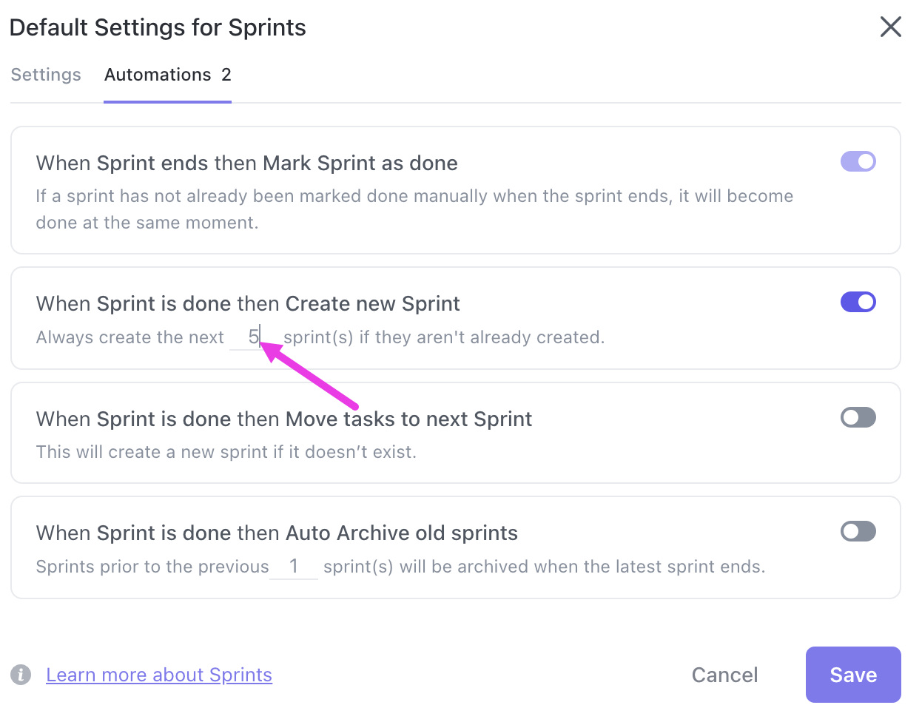Click the When Sprint ends automation title
Image resolution: width=922 pixels, height=722 pixels.
246,163
